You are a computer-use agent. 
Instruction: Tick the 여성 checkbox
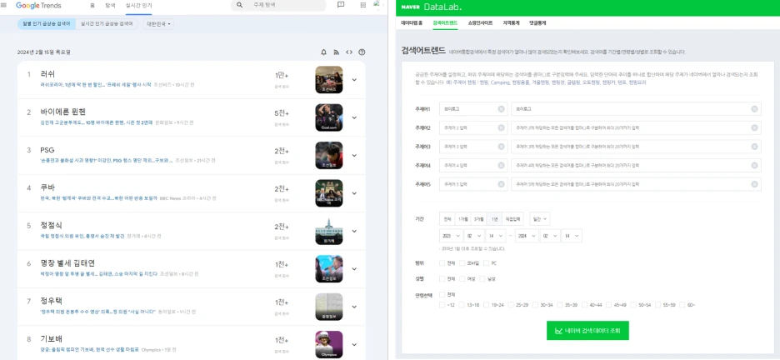[x=462, y=279]
